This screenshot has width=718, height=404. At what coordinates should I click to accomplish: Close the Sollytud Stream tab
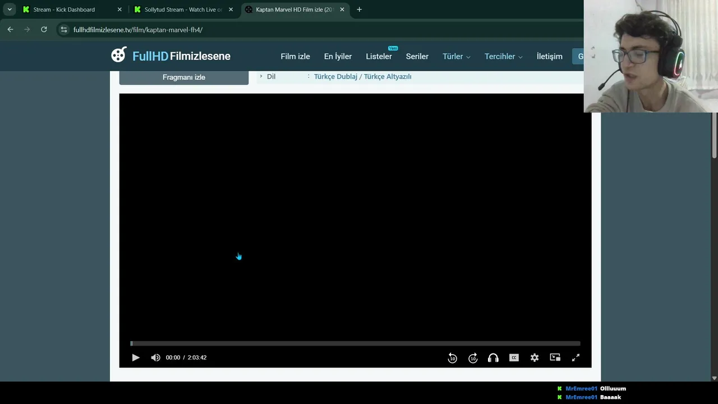coord(231,10)
